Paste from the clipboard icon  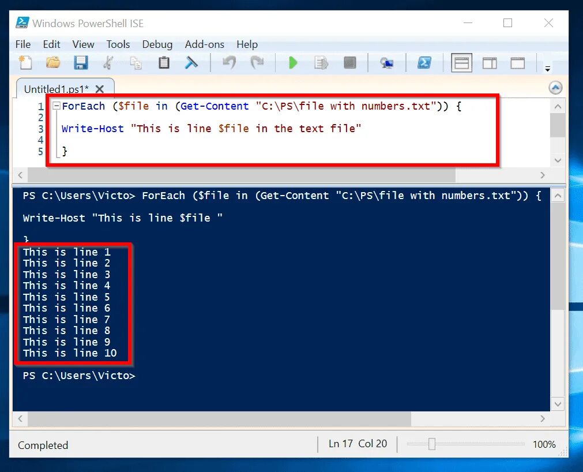[164, 62]
